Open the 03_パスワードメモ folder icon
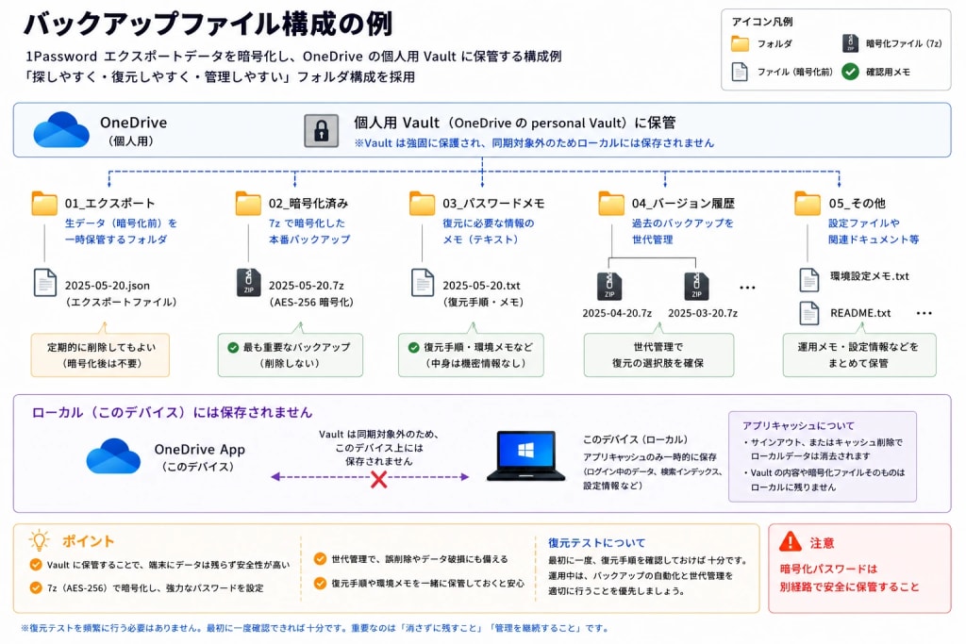This screenshot has width=966, height=644. pos(422,203)
